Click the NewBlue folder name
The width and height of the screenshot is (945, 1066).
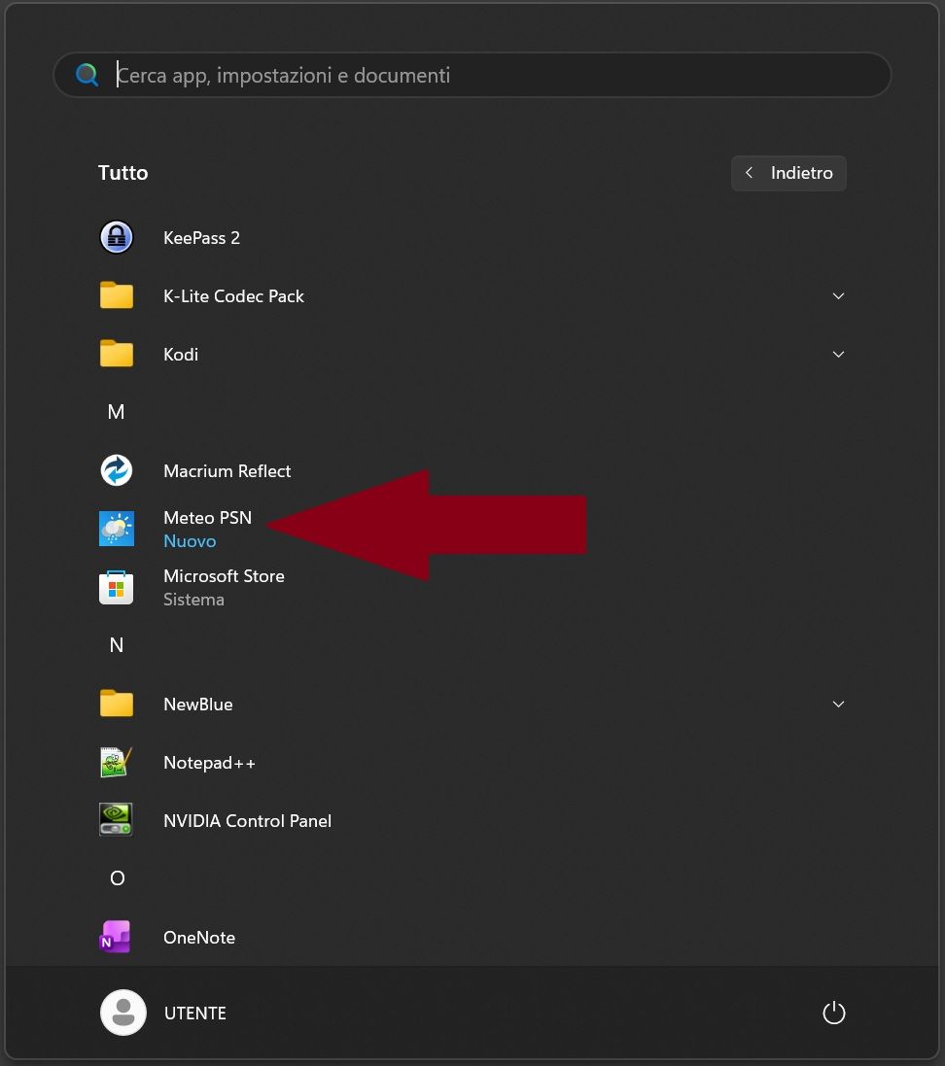198,705
